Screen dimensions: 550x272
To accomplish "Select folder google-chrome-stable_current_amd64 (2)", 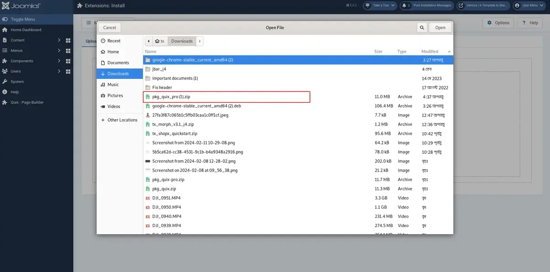I will [x=298, y=60].
